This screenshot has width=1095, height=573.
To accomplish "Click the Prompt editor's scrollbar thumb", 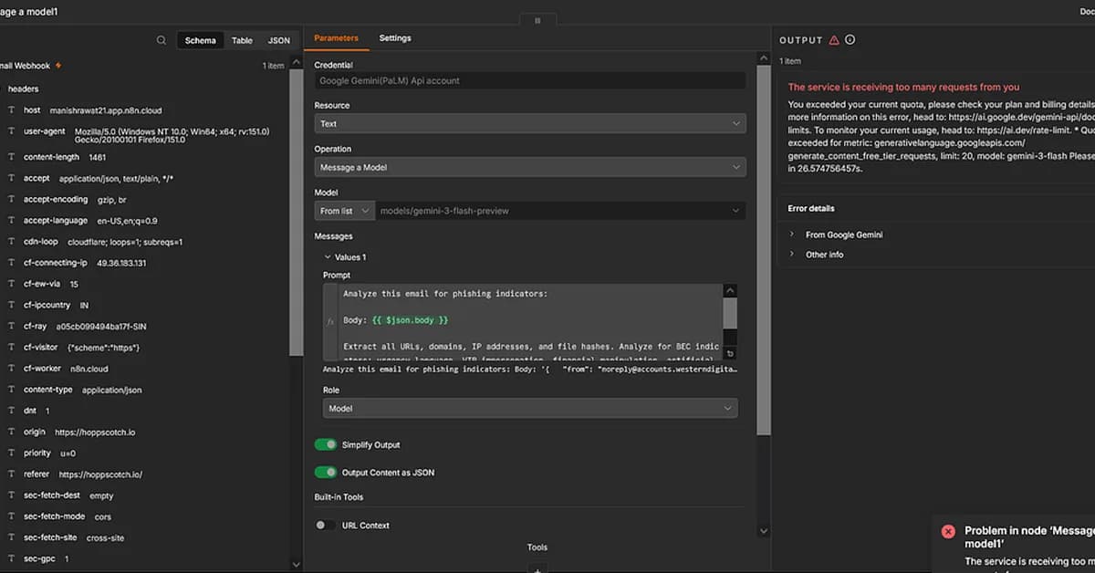I will (x=730, y=313).
